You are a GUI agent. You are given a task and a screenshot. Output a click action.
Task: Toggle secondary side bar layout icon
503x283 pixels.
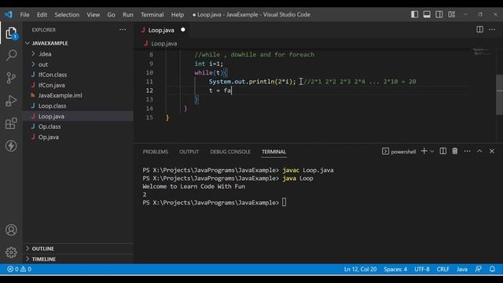tap(439, 14)
